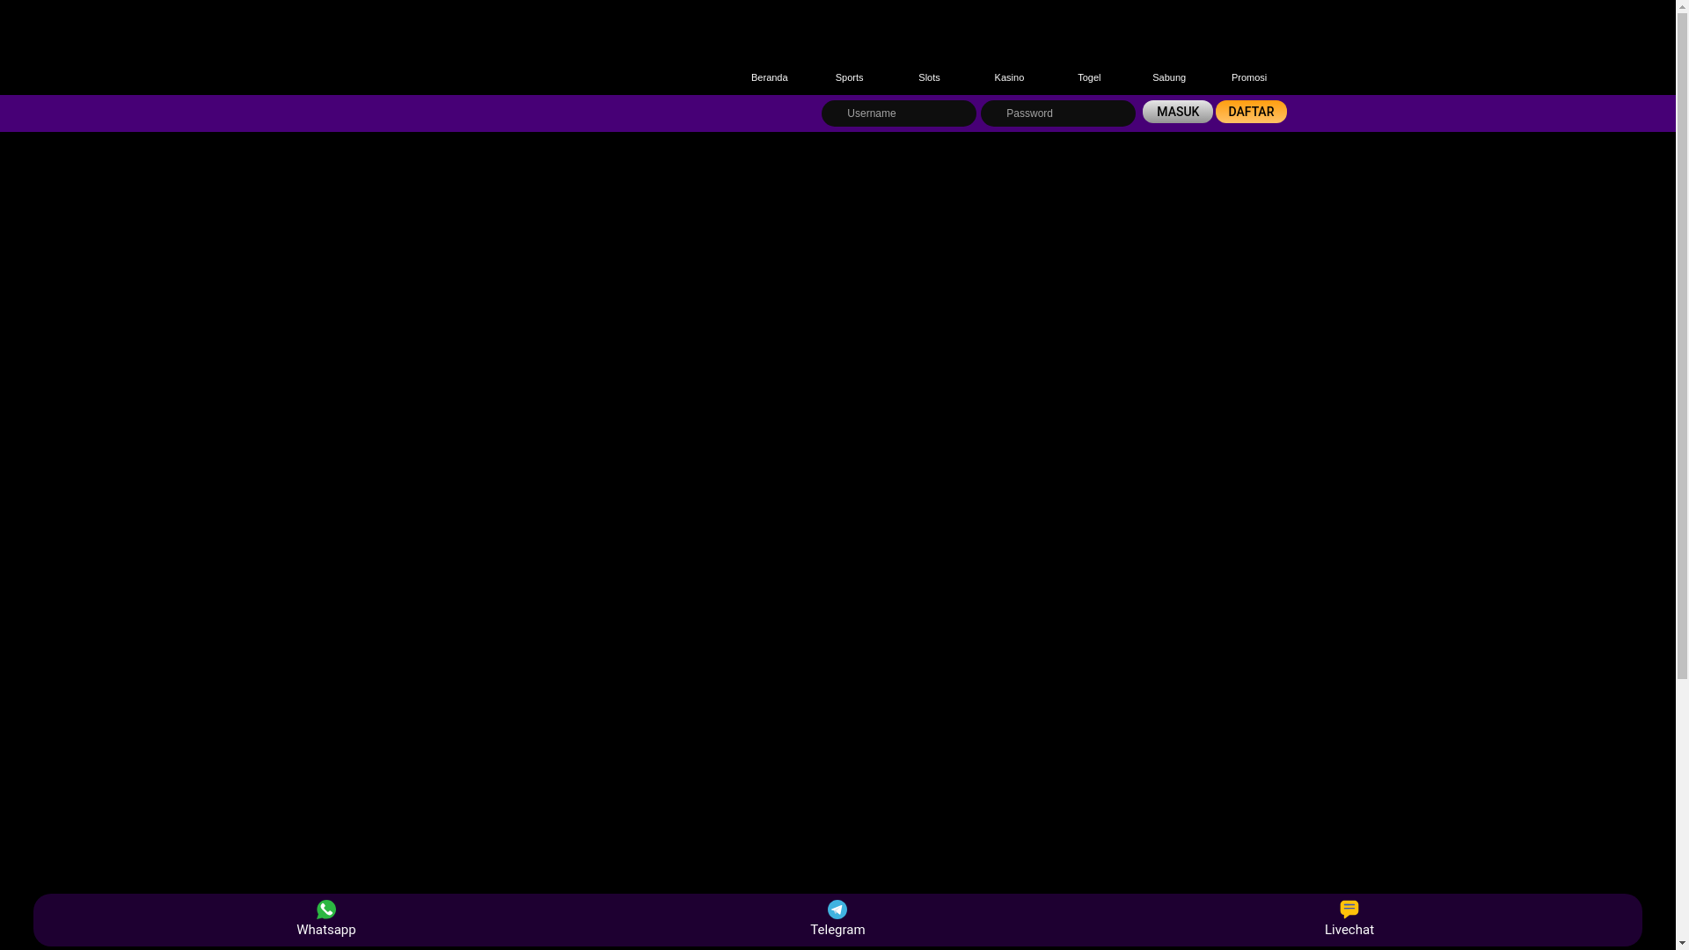Open the Livechat support link text

(1349, 930)
